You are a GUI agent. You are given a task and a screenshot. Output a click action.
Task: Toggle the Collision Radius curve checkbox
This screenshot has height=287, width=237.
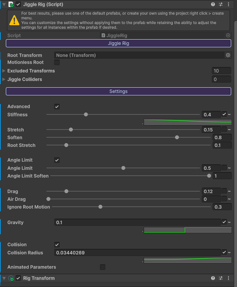(224, 252)
